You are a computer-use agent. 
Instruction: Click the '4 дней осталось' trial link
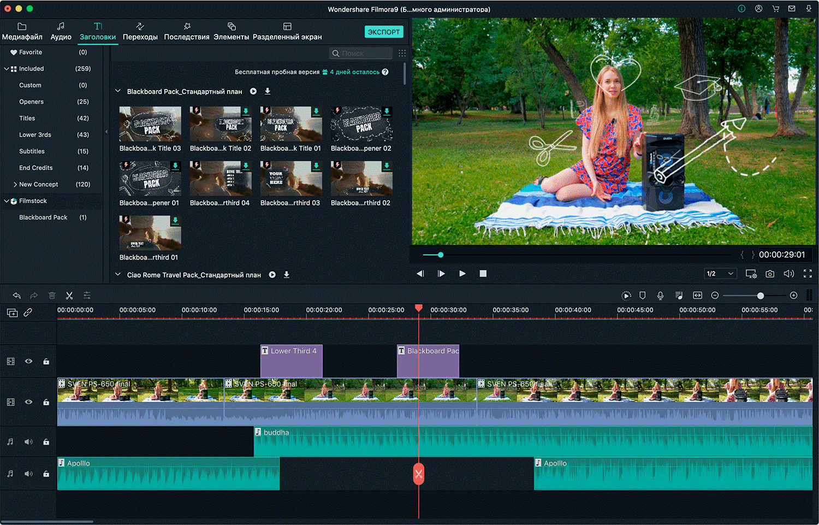[x=354, y=72]
